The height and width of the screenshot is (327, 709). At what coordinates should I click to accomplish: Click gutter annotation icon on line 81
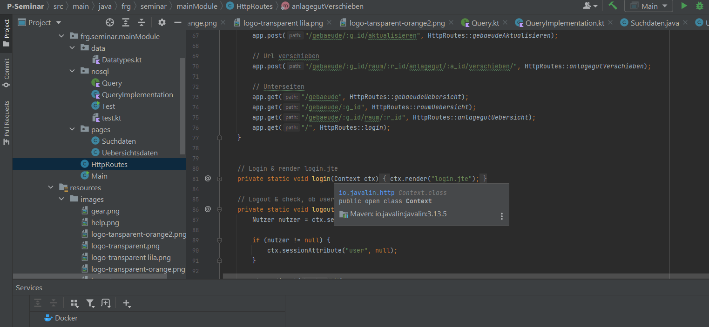click(x=208, y=178)
